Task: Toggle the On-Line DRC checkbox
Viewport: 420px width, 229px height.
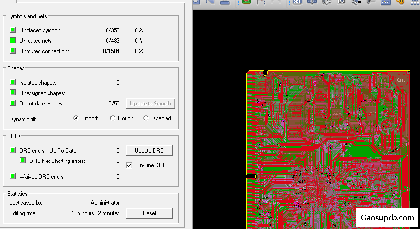Action: point(129,165)
